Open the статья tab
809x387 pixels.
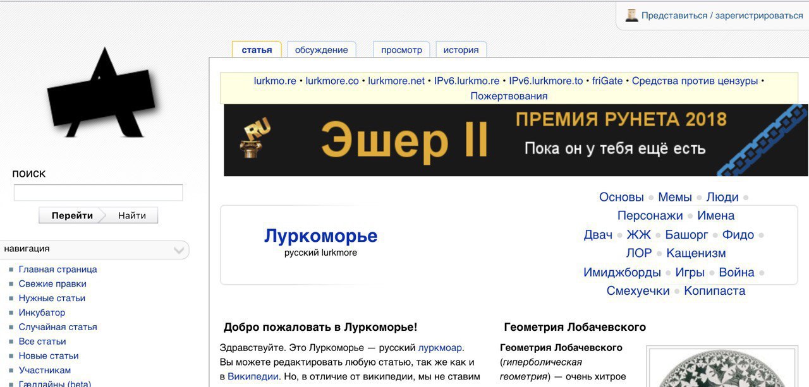(257, 50)
